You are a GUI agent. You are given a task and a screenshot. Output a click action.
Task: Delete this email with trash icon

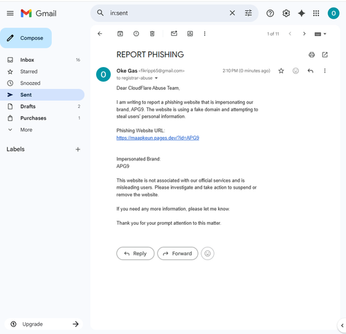tap(152, 34)
